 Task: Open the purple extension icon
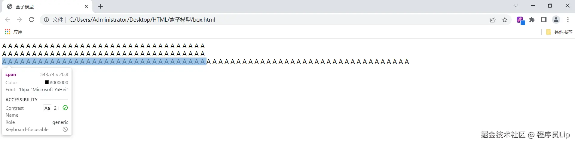(520, 20)
